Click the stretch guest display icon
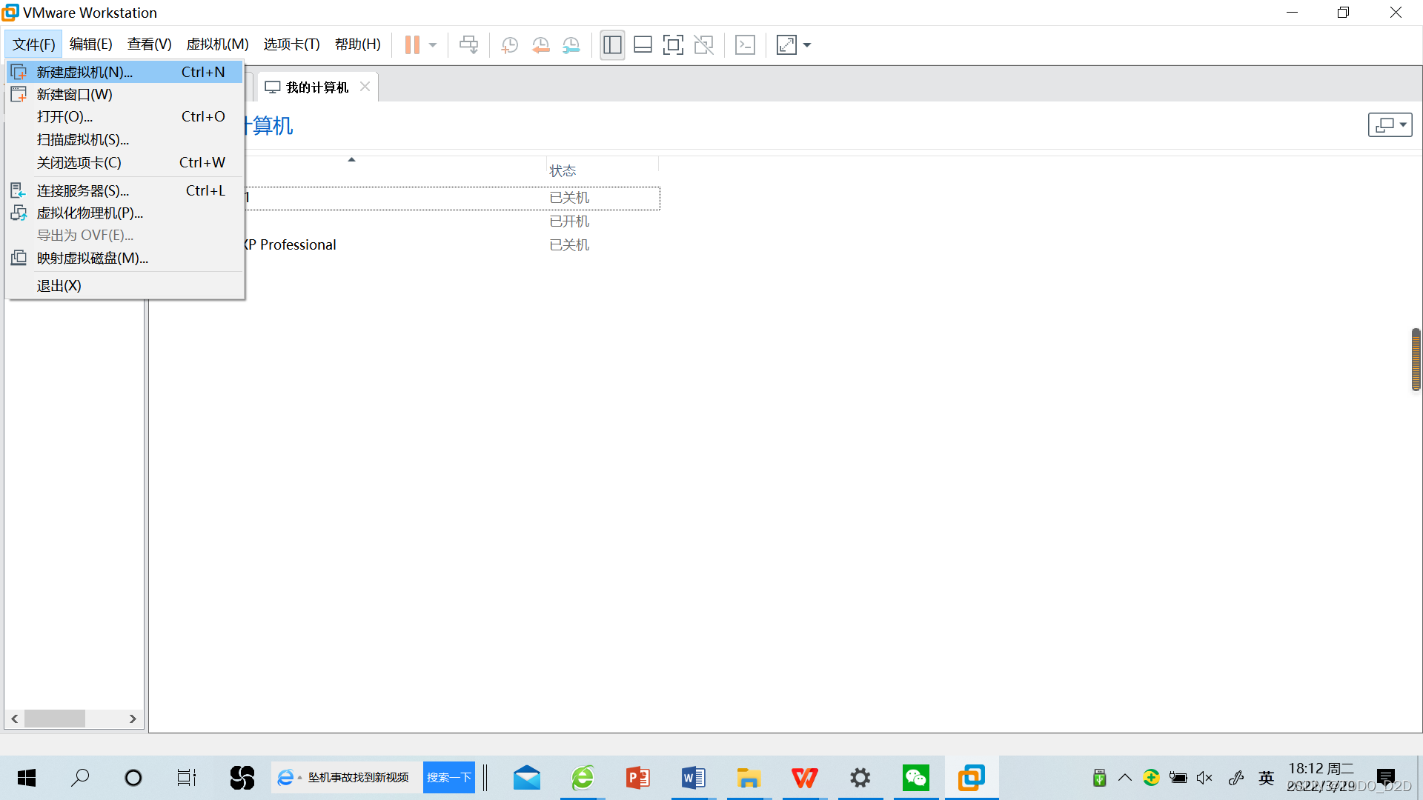Viewport: 1423px width, 800px height. coord(786,45)
